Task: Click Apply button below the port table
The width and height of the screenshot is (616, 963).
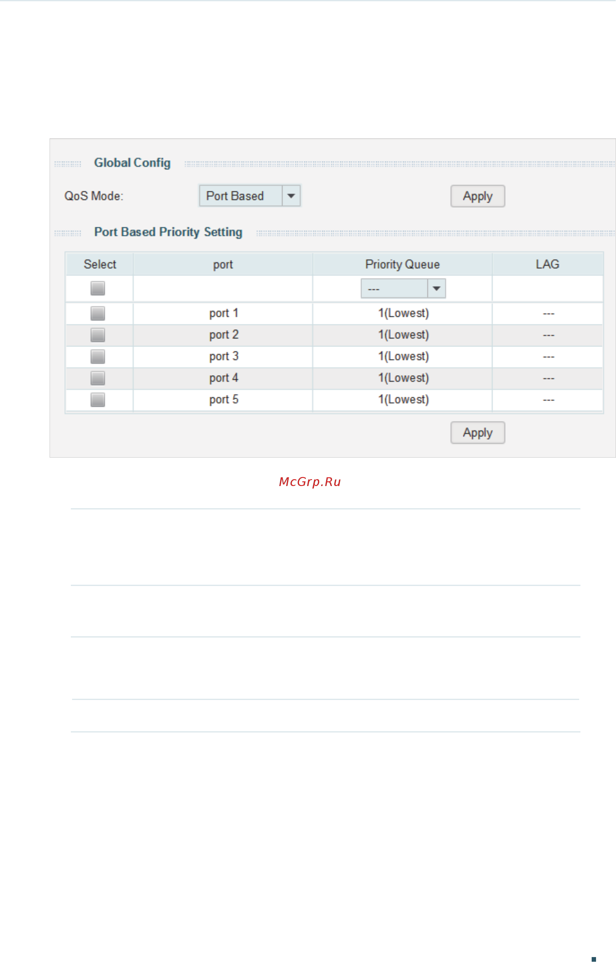Action: click(x=477, y=432)
